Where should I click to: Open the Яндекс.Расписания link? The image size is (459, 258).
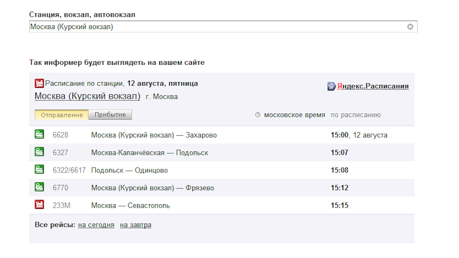[x=372, y=86]
